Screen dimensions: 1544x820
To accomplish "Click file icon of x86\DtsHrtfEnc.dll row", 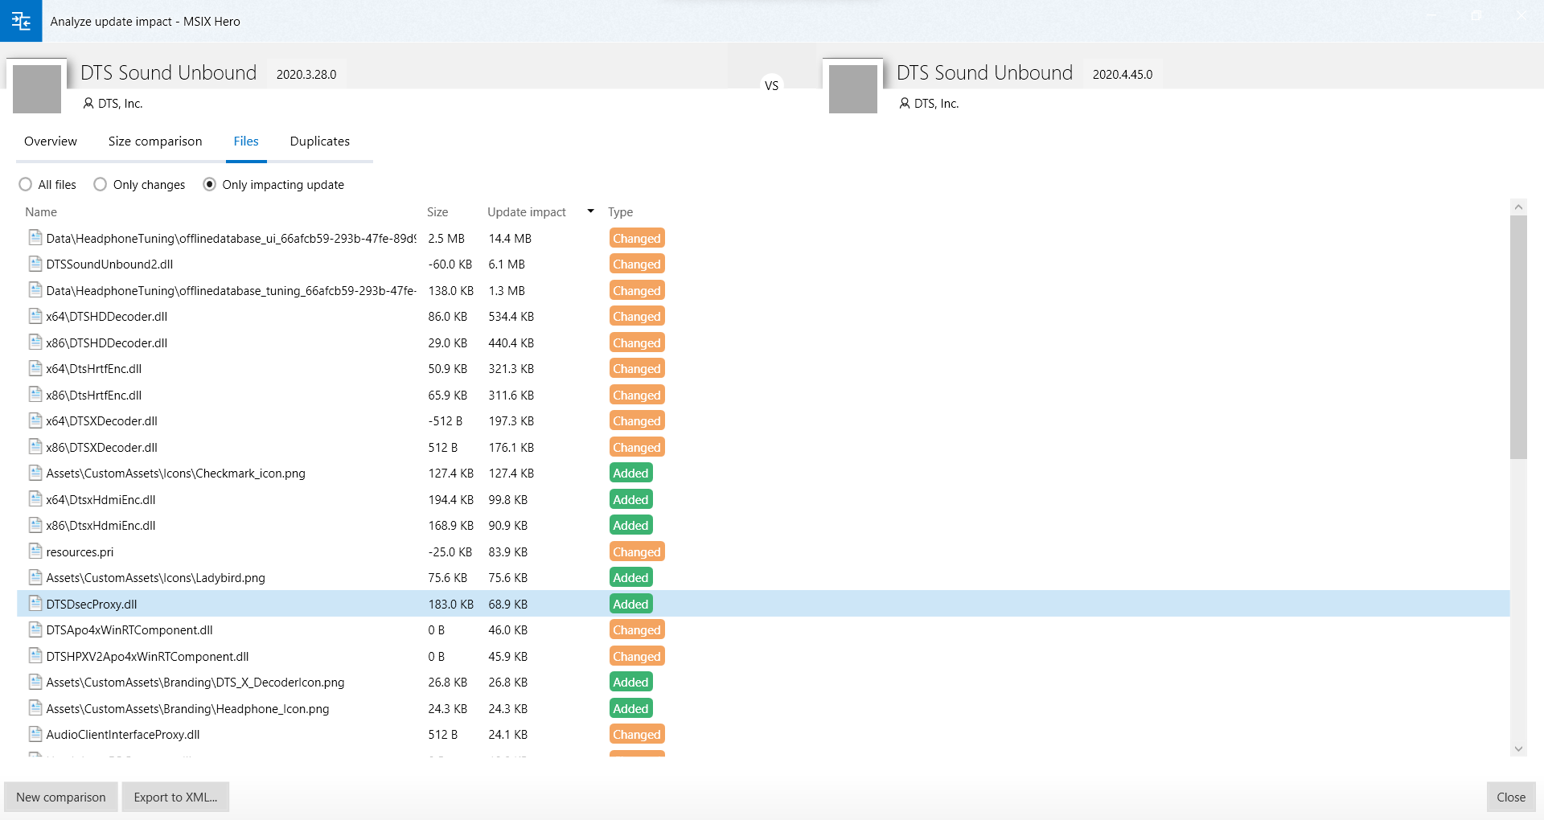I will pos(35,395).
